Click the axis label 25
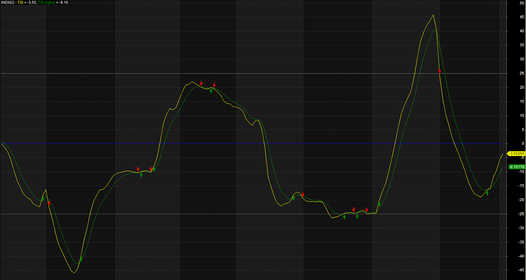The width and height of the screenshot is (526, 280). click(522, 73)
